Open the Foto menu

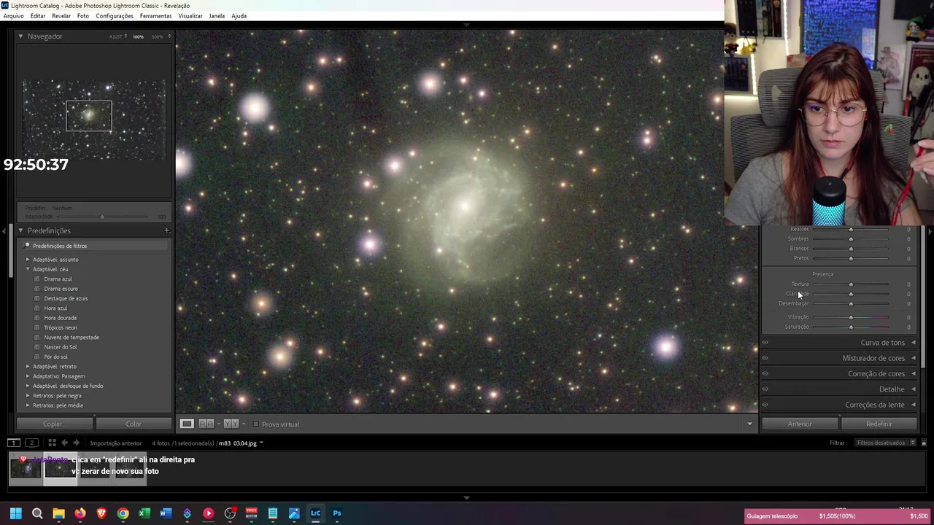point(83,16)
